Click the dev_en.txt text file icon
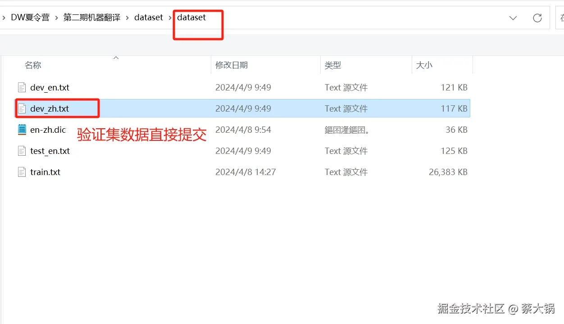The width and height of the screenshot is (564, 324). 22,87
